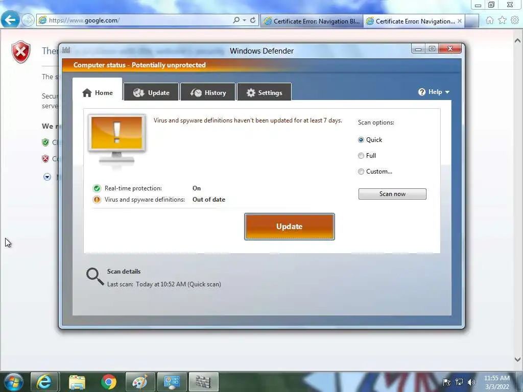Click the Windows Defender title bar castle icon
The image size is (523, 392).
point(66,51)
